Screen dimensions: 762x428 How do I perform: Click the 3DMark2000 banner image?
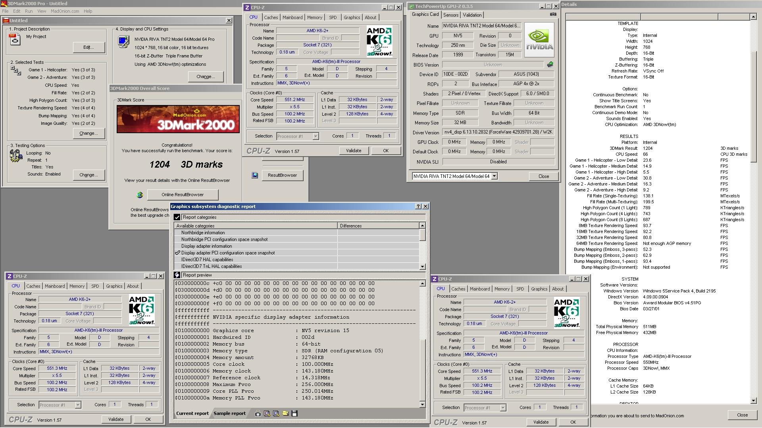[x=178, y=119]
